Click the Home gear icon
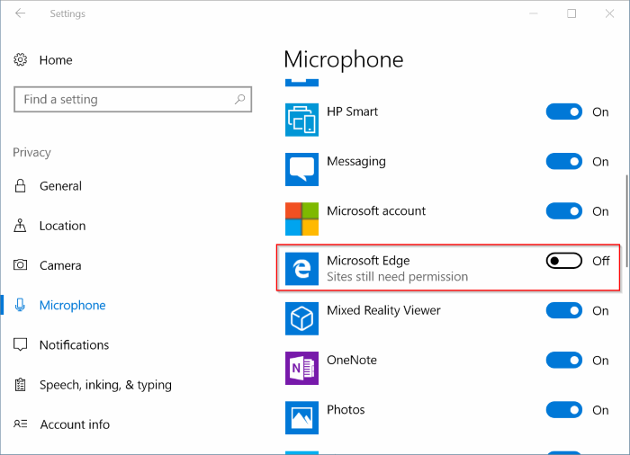Viewport: 630px width, 455px height. [x=20, y=60]
